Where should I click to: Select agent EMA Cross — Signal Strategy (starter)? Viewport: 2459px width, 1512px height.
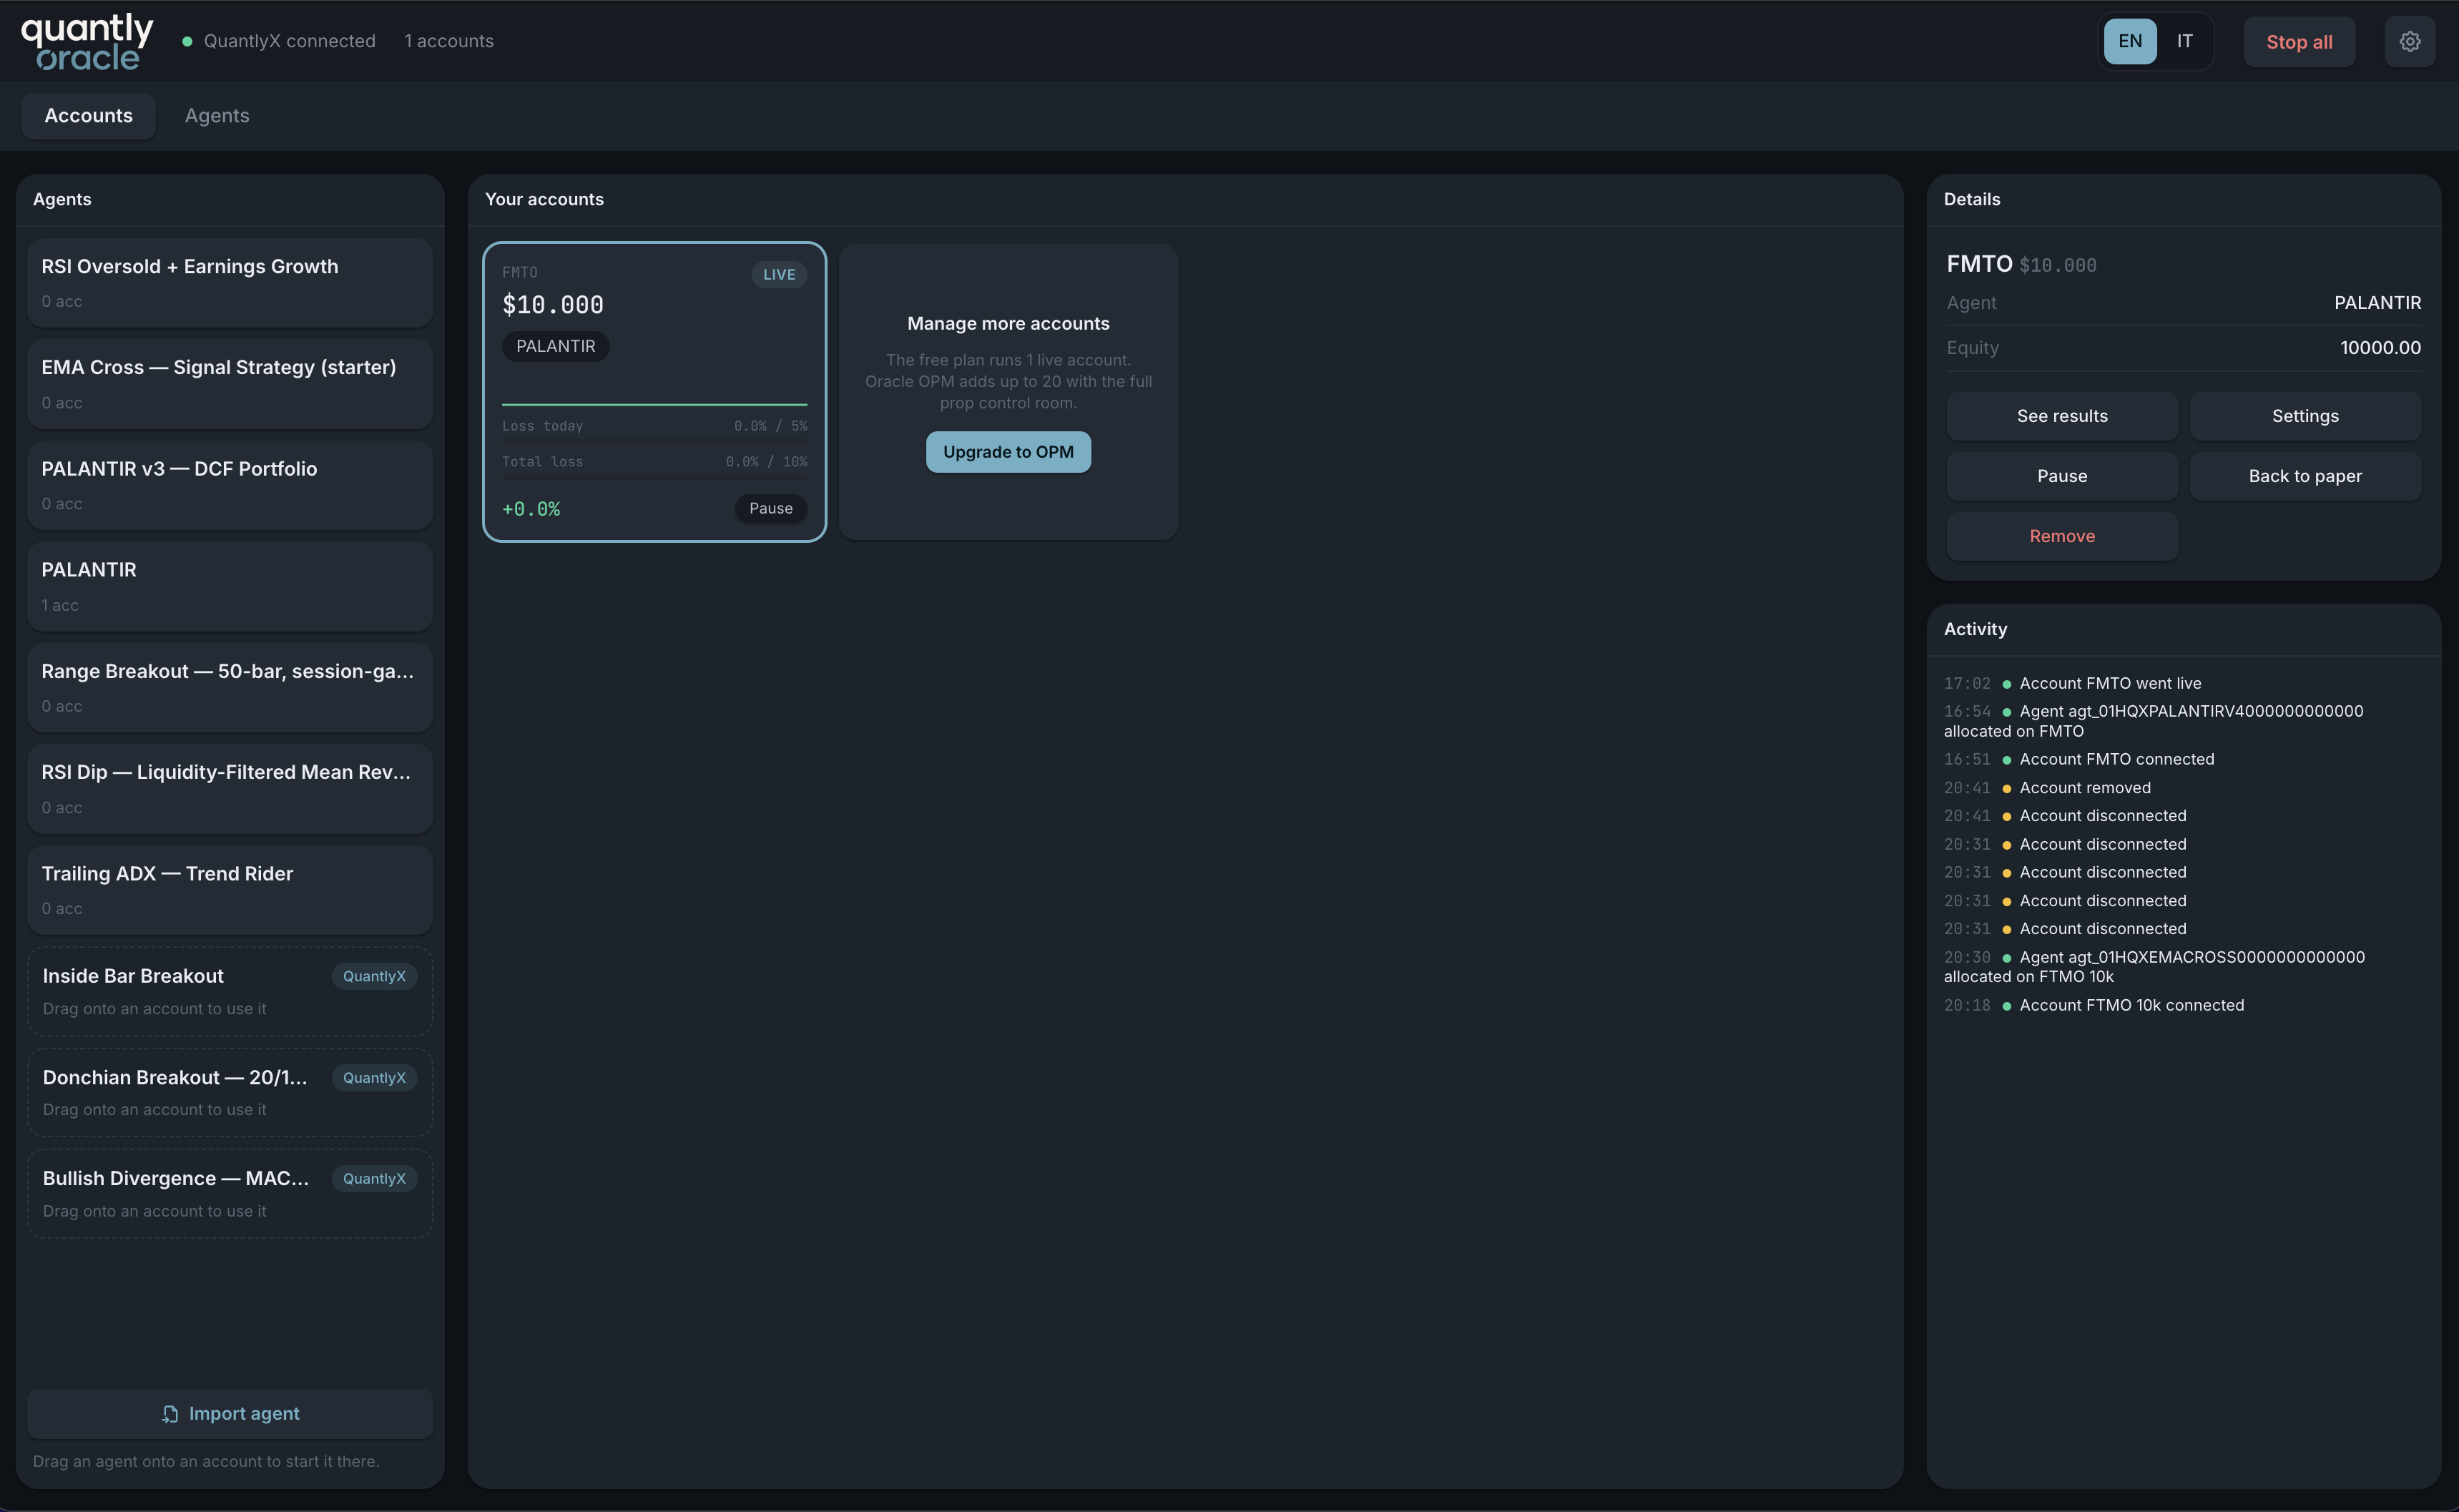coord(230,384)
